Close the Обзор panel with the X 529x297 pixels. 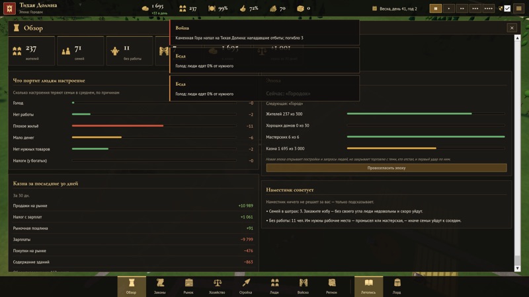[x=512, y=28]
